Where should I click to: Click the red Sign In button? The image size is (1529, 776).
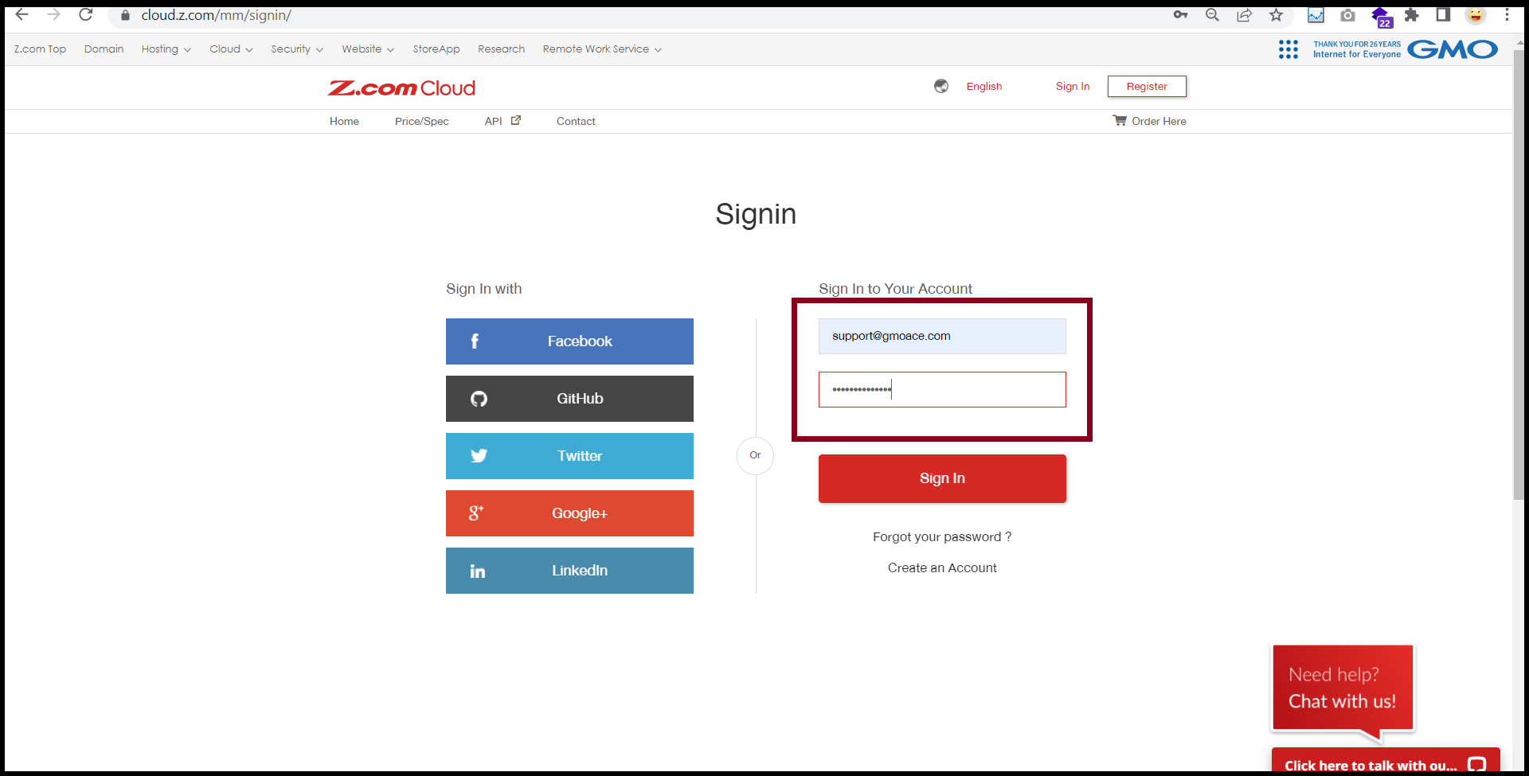coord(942,478)
